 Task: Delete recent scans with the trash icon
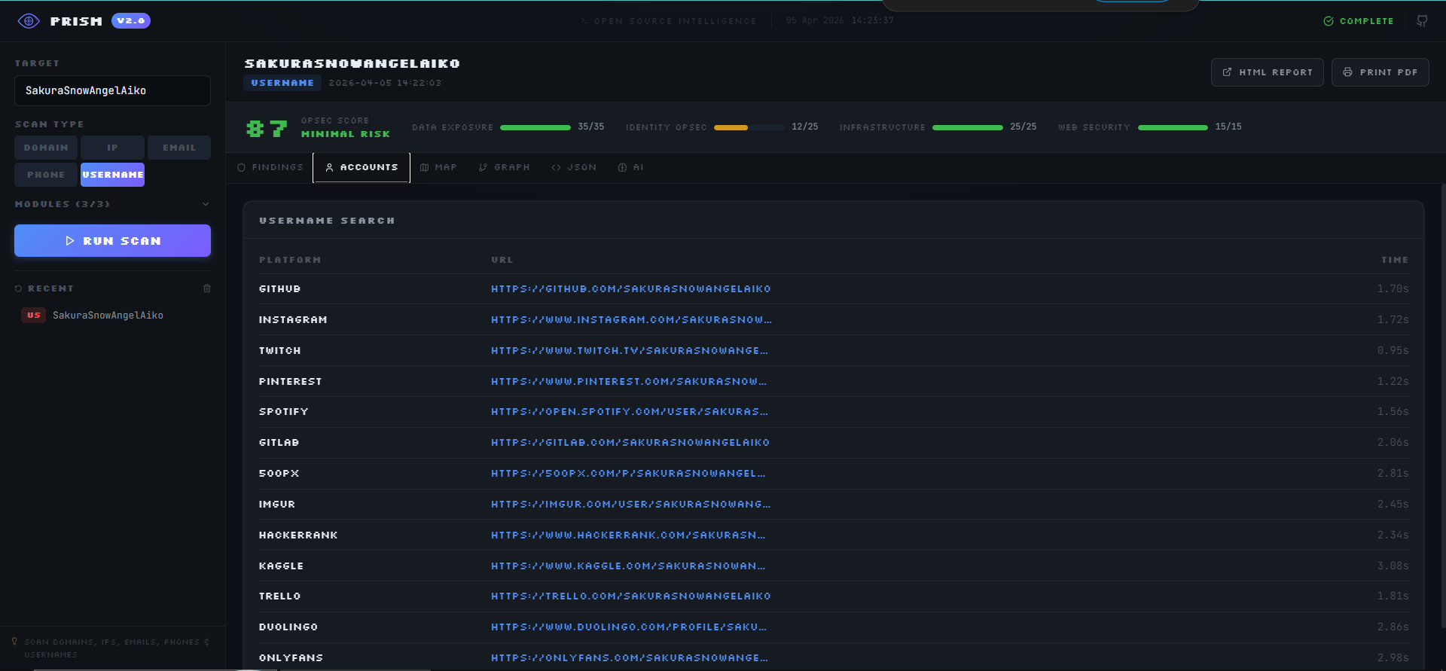(x=207, y=288)
